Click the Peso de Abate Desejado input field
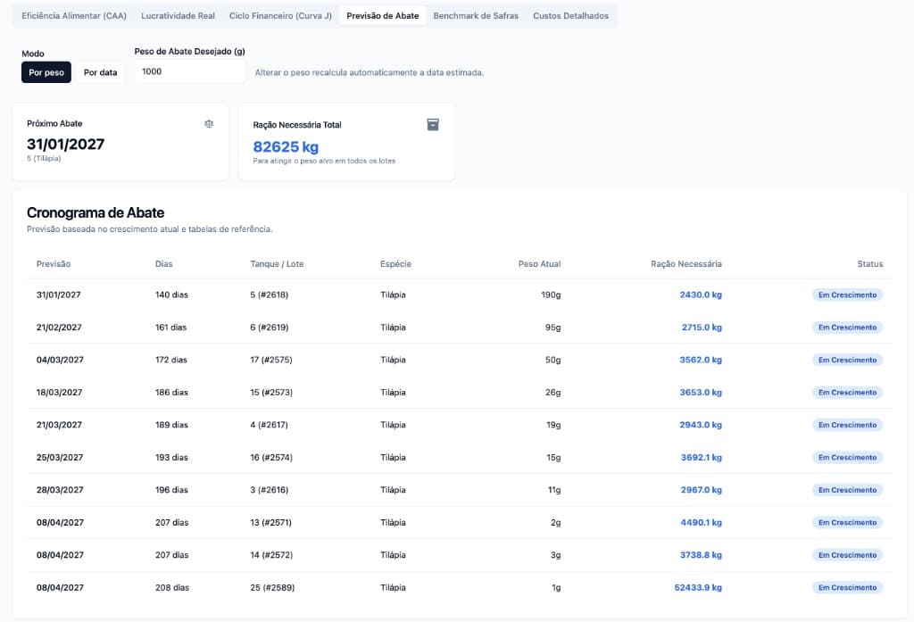Image resolution: width=914 pixels, height=622 pixels. point(189,71)
